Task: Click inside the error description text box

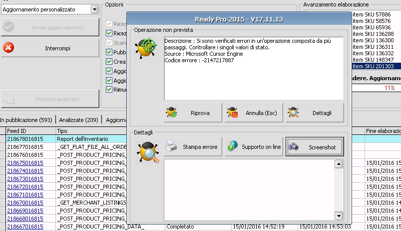Action: point(254,68)
